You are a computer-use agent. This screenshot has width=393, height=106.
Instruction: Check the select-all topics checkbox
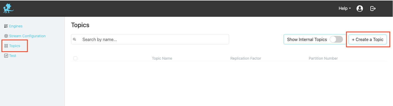coord(75,58)
